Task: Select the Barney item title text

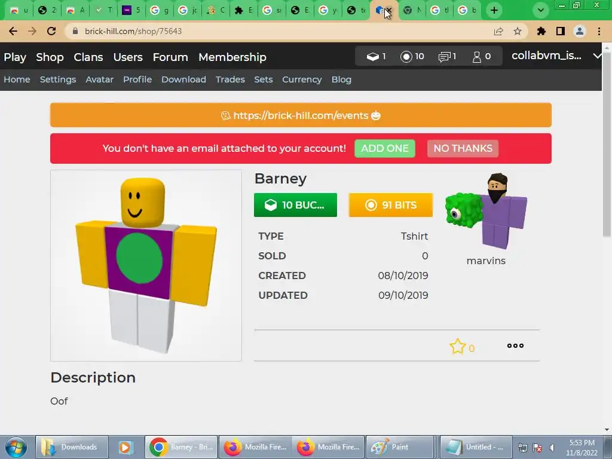Action: (x=280, y=179)
